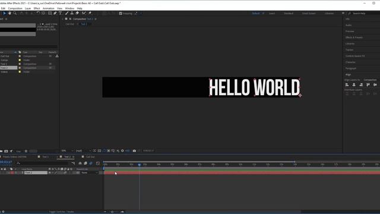
Task: Open the Composition menu
Action: coord(15,8)
